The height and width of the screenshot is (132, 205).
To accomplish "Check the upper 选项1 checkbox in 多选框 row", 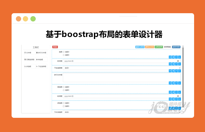I will (64, 103).
